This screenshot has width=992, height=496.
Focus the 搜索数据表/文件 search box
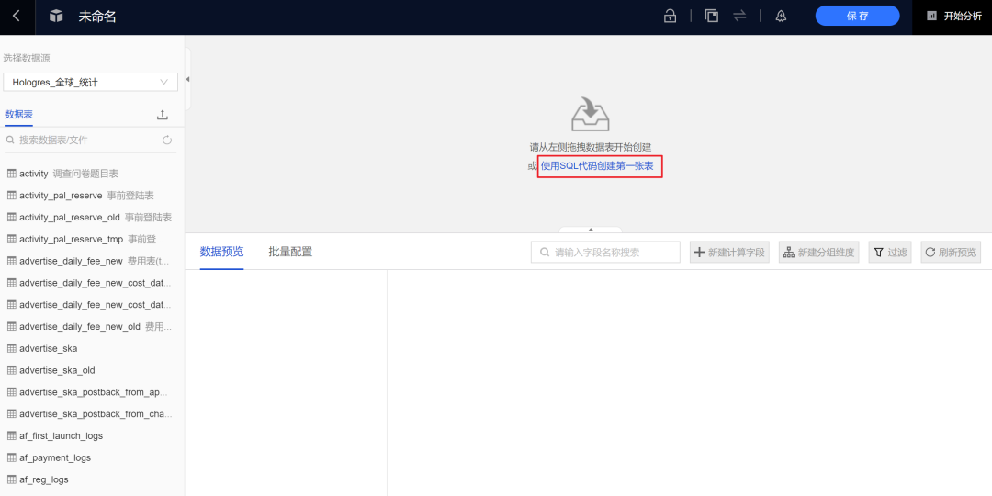point(85,140)
